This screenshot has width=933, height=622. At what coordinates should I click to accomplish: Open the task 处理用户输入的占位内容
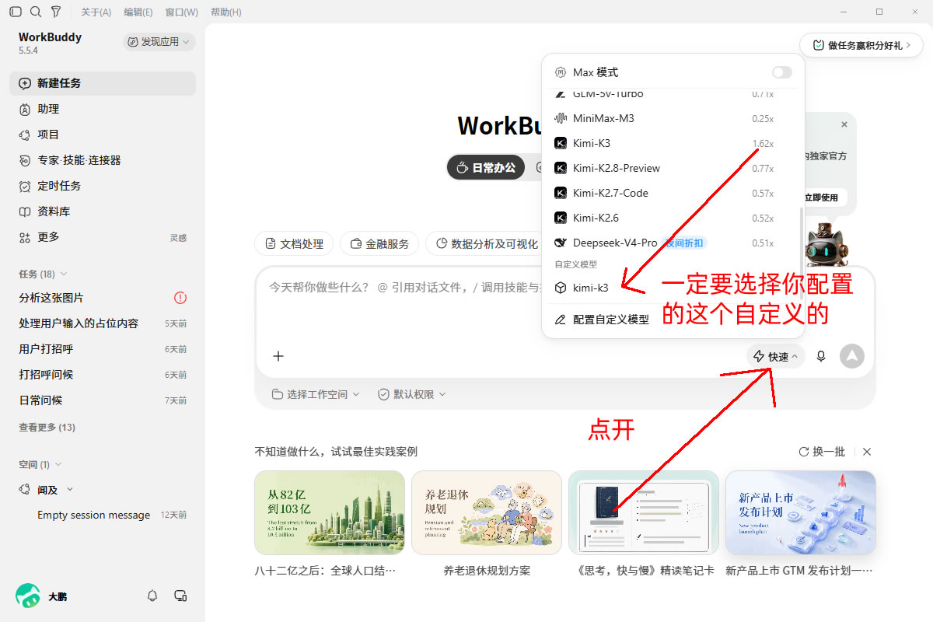tap(103, 323)
